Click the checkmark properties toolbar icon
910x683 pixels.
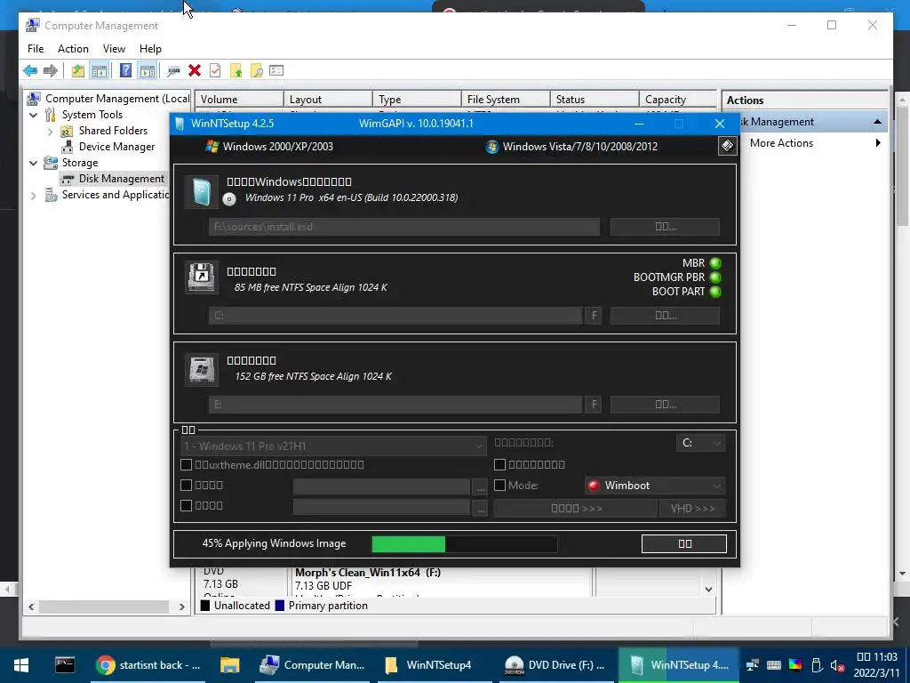[215, 71]
